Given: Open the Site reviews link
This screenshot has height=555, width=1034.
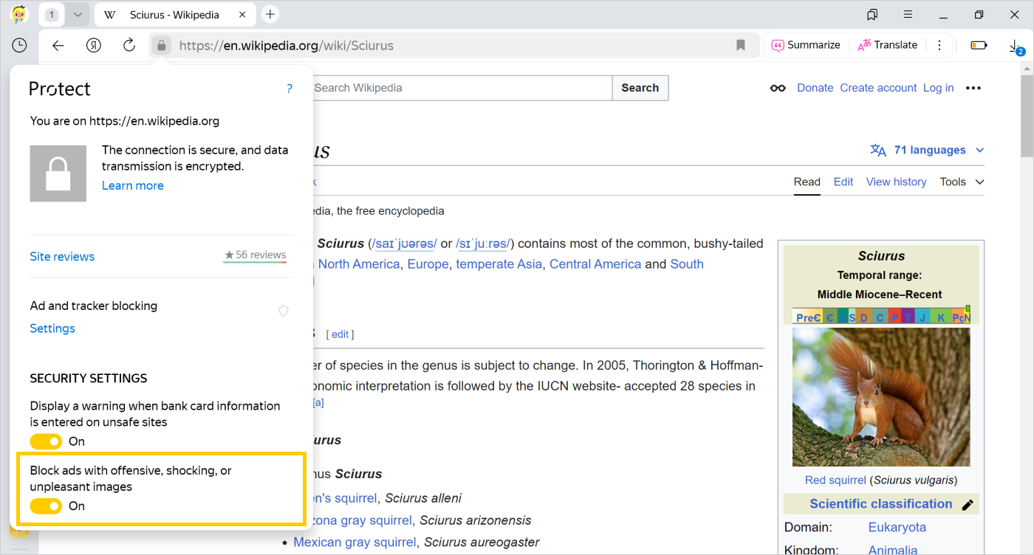Looking at the screenshot, I should [62, 257].
